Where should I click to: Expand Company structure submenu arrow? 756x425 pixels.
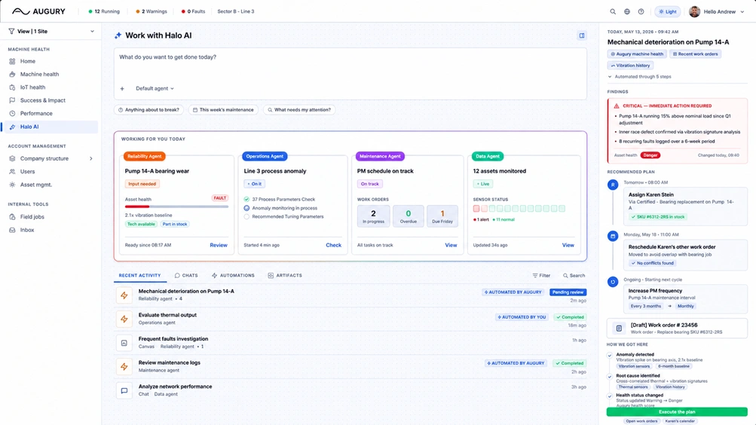90,158
